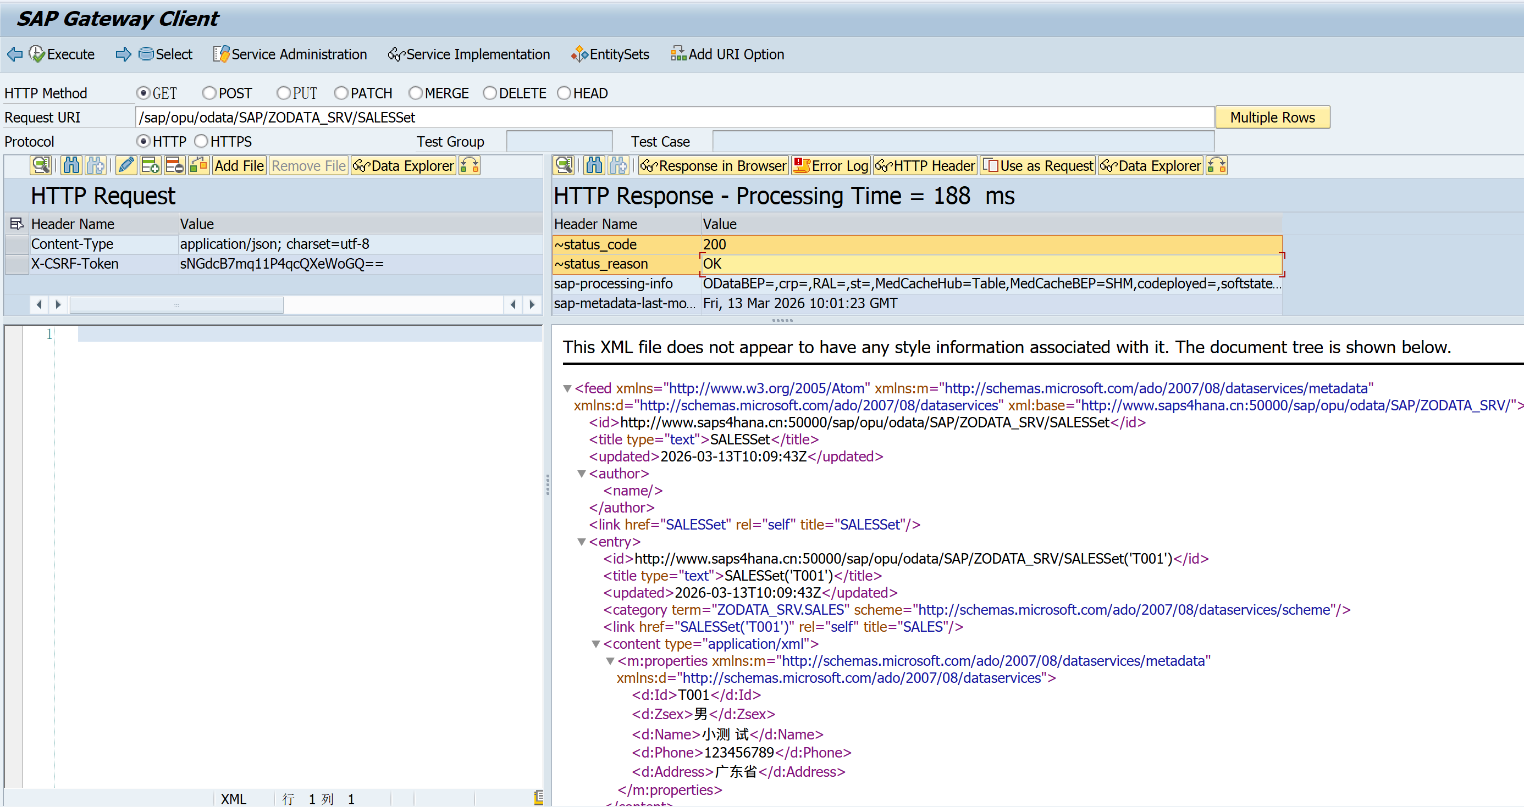Click the Add File button
The image size is (1524, 807).
pyautogui.click(x=239, y=165)
